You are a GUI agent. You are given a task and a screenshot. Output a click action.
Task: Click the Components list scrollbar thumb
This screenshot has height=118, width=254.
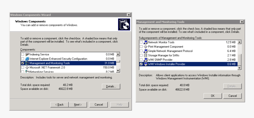118,61
